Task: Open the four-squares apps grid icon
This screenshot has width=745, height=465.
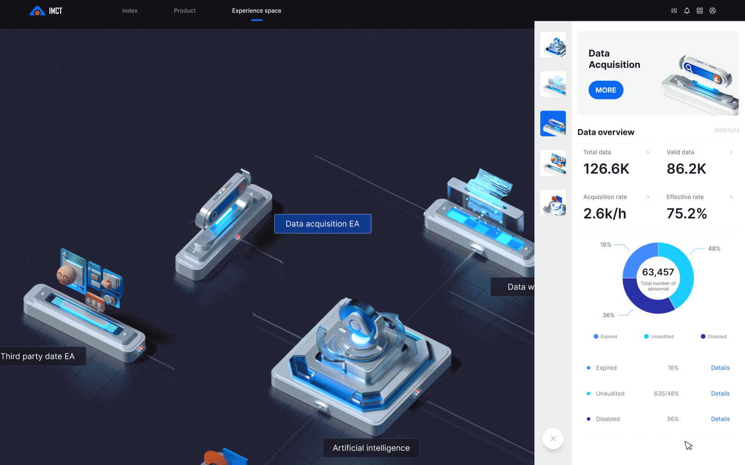Action: pyautogui.click(x=699, y=11)
